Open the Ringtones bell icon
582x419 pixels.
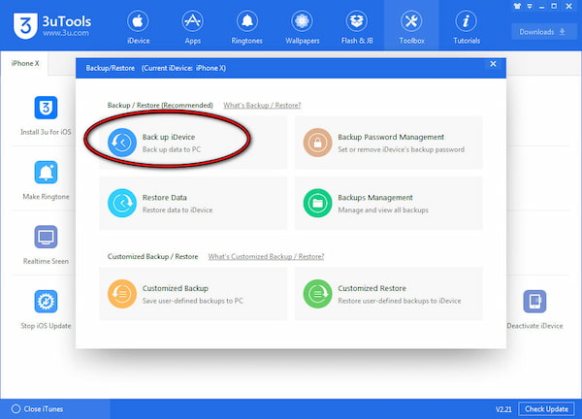pos(246,21)
